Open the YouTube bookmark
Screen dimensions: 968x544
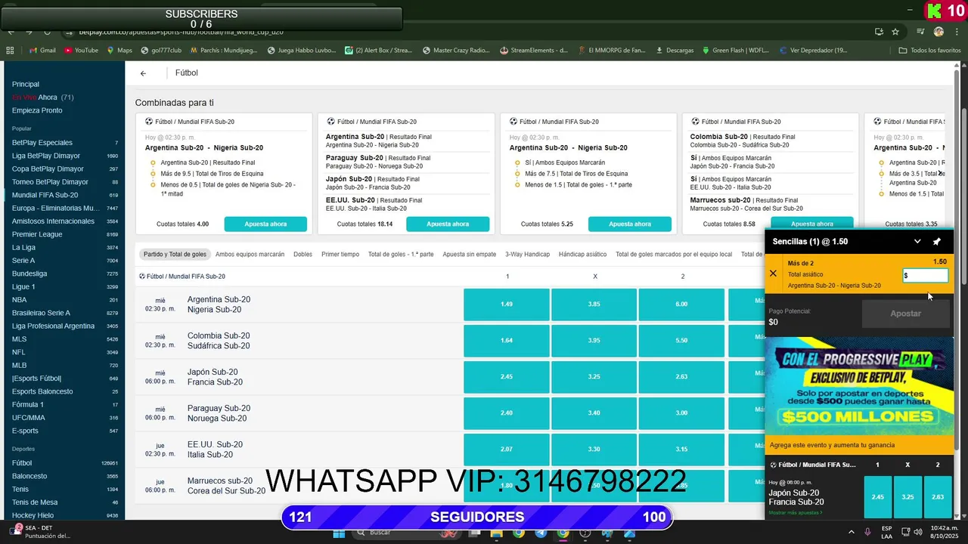[81, 51]
